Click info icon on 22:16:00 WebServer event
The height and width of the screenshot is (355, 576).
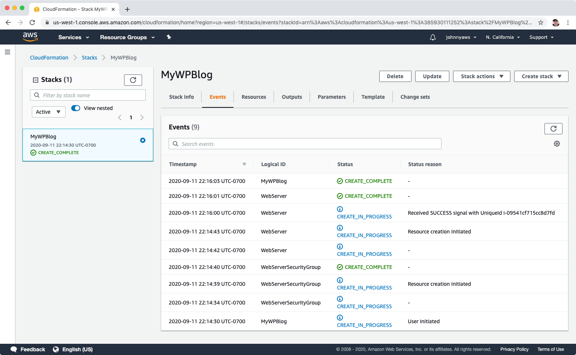(x=340, y=209)
